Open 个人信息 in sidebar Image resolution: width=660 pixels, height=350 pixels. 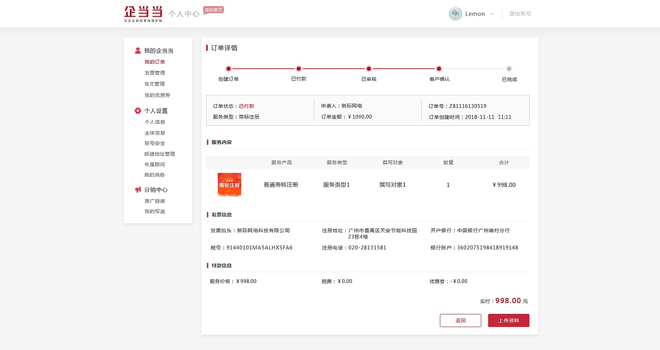coord(155,122)
